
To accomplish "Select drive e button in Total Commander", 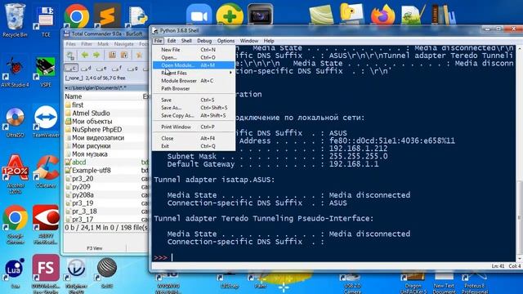I will point(101,69).
